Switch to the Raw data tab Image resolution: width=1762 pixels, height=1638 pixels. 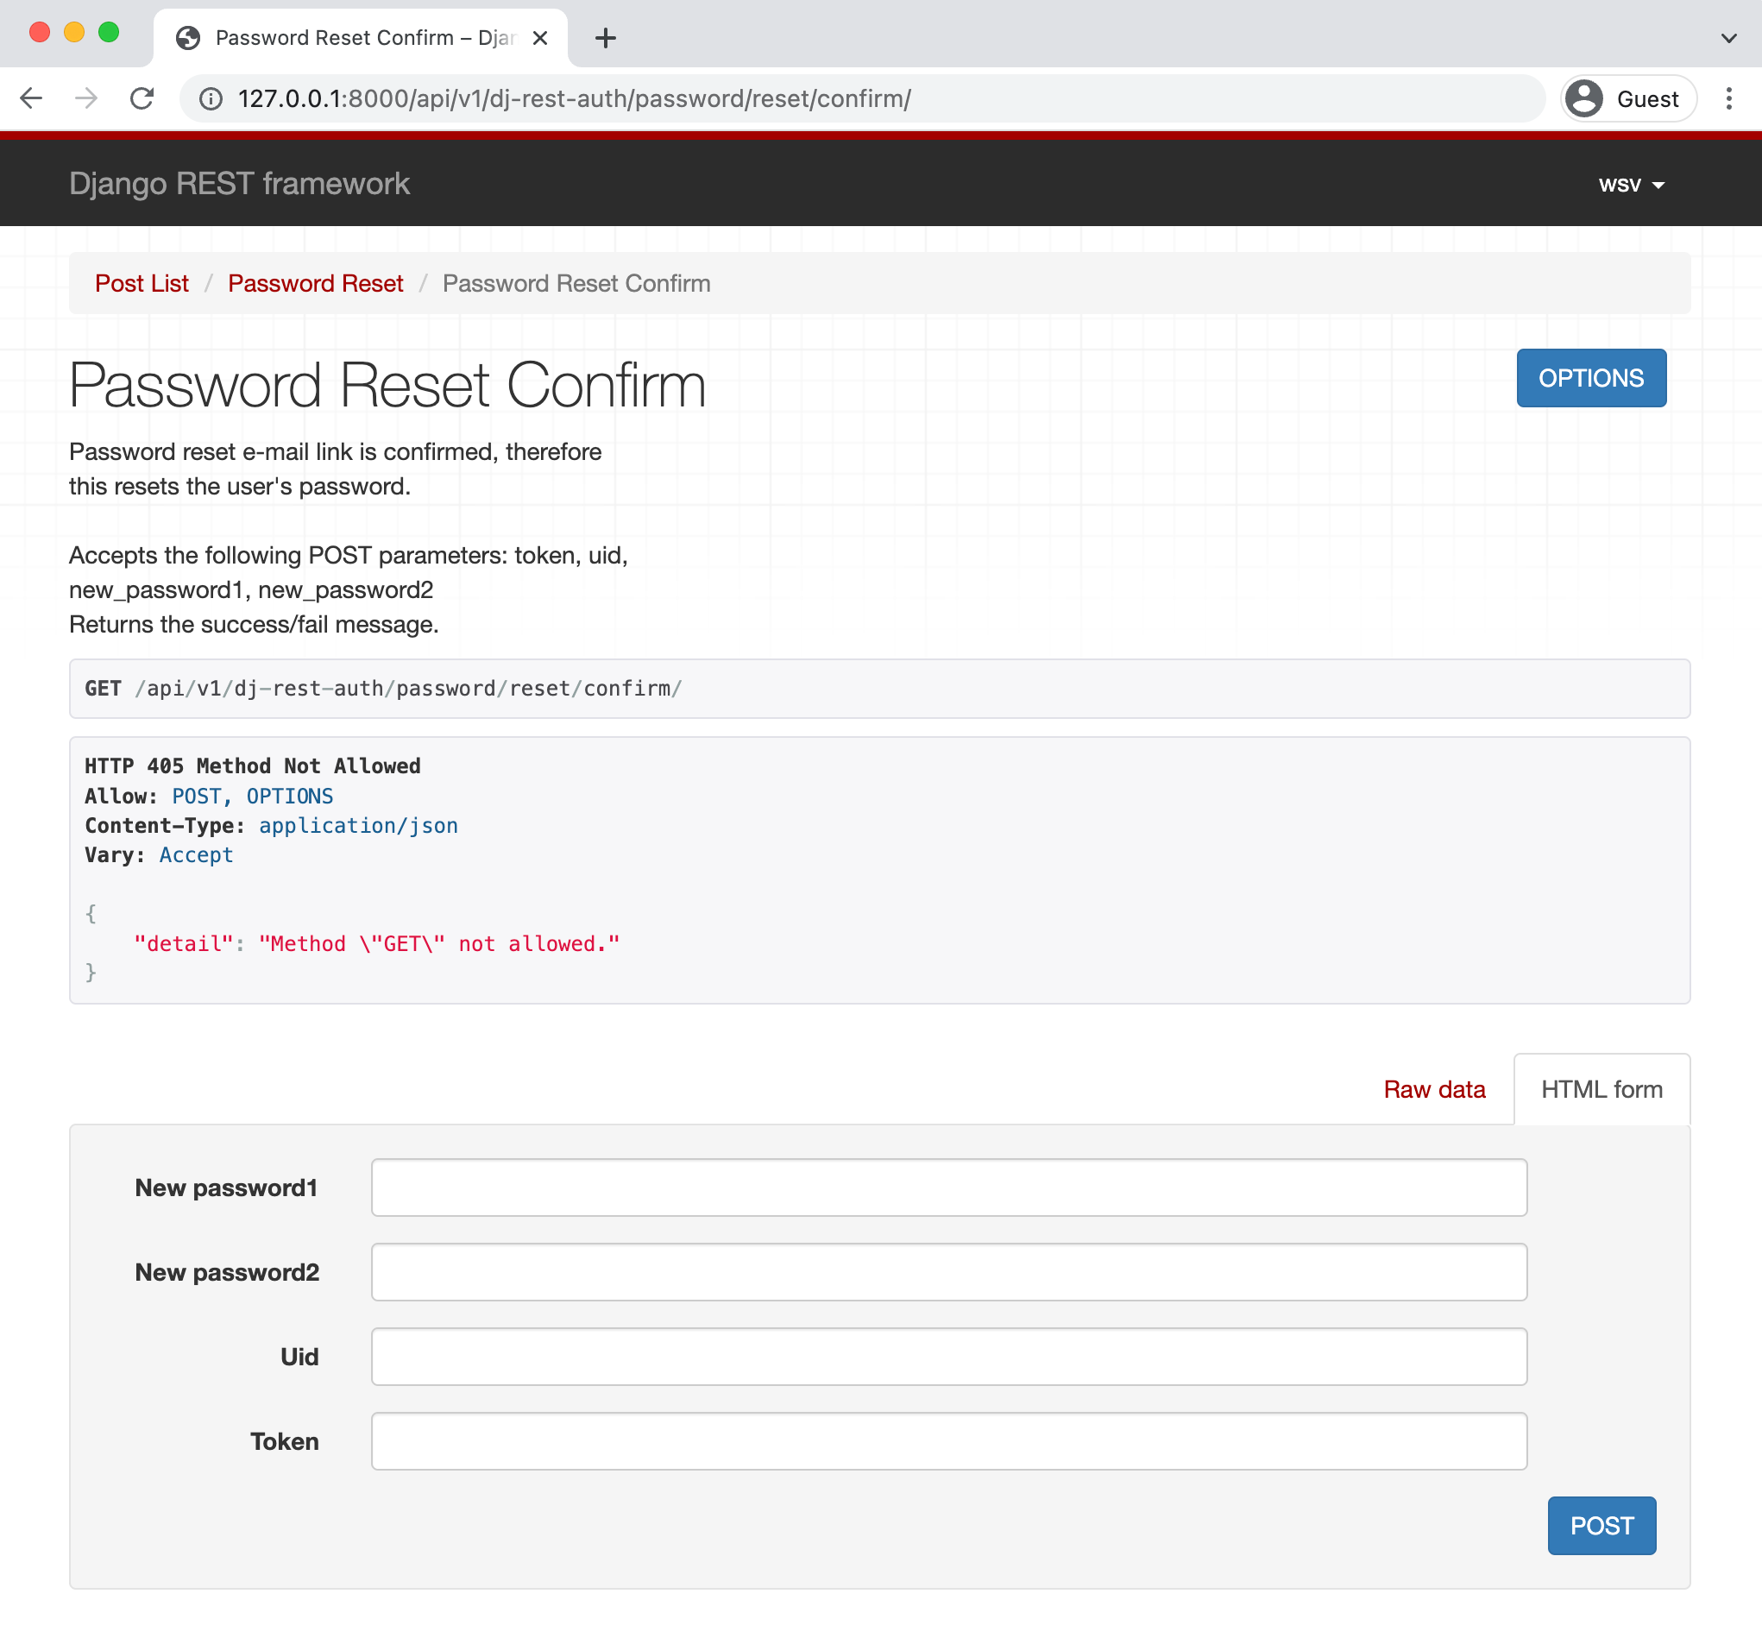tap(1434, 1088)
